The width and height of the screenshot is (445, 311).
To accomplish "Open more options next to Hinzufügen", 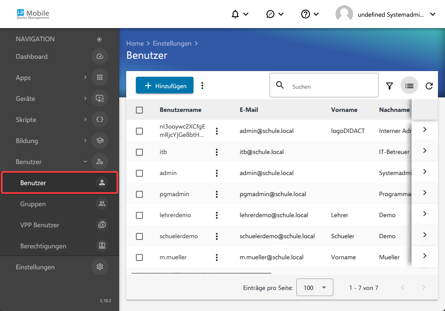I will click(x=202, y=86).
